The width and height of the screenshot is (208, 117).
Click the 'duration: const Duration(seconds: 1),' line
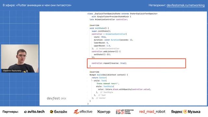coord(113,40)
